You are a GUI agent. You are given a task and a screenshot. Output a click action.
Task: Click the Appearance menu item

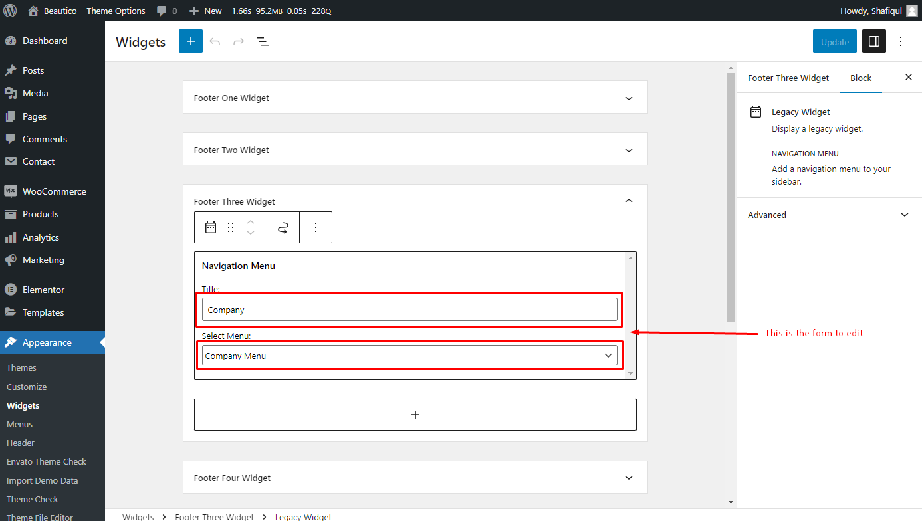[53, 342]
